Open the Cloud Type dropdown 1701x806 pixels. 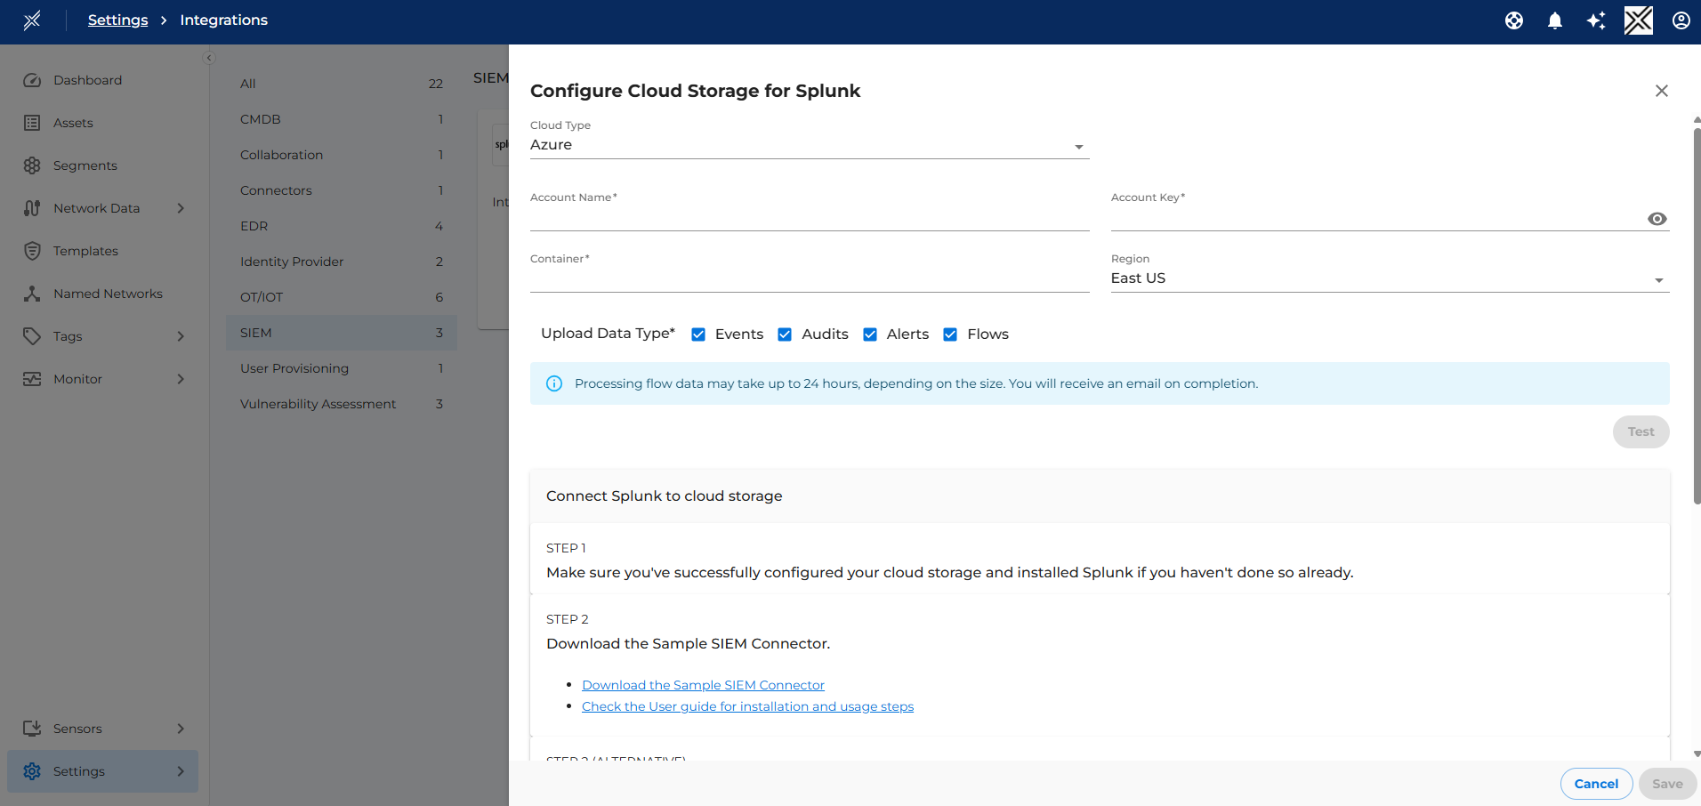pyautogui.click(x=809, y=146)
